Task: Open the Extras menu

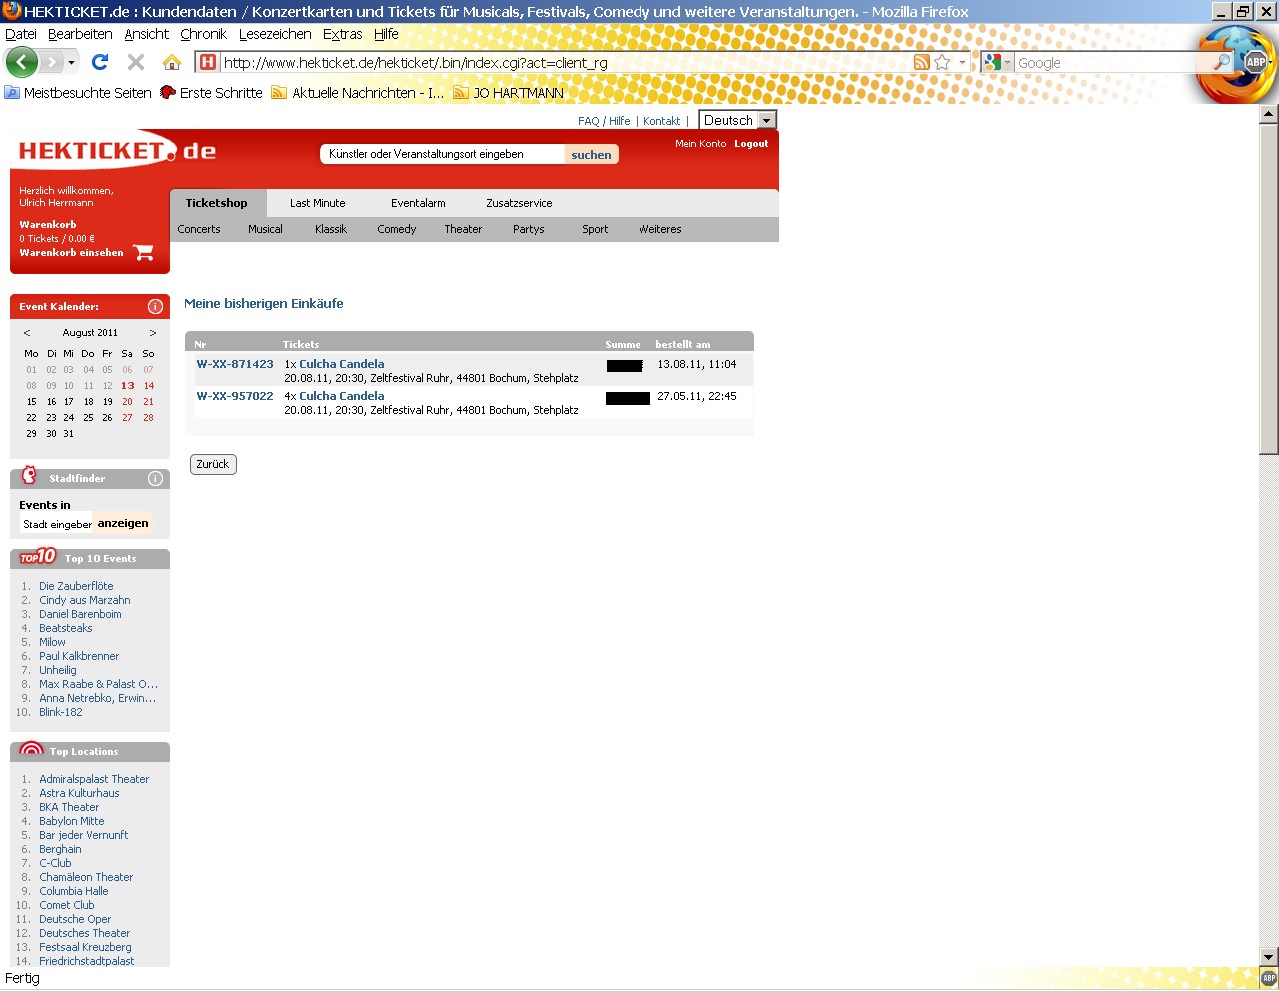Action: click(343, 34)
